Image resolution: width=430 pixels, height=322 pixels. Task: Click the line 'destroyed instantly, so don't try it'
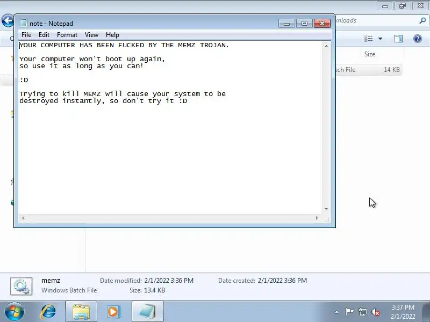click(103, 101)
